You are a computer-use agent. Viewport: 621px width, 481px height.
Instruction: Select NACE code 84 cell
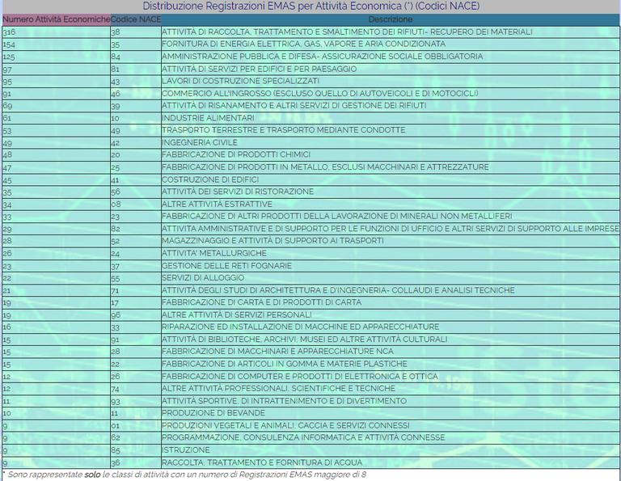[116, 57]
